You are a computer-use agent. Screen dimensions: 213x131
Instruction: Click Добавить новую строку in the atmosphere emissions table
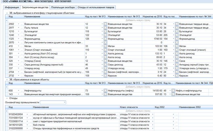pos(138,20)
